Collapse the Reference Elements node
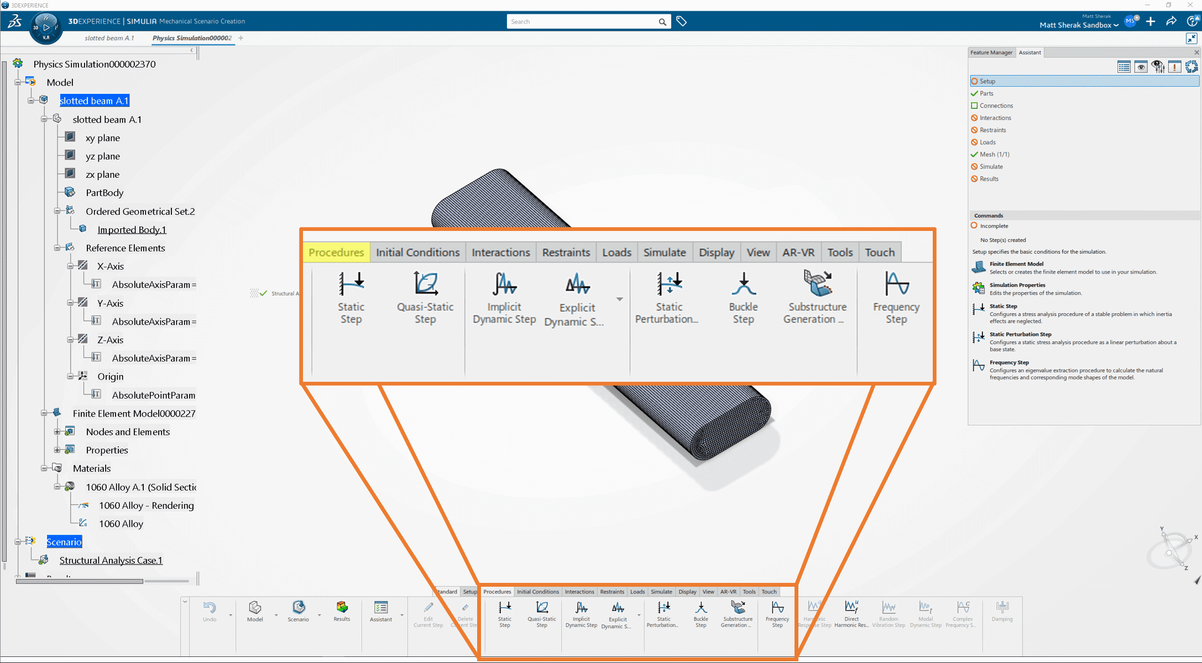This screenshot has width=1202, height=663. [57, 248]
